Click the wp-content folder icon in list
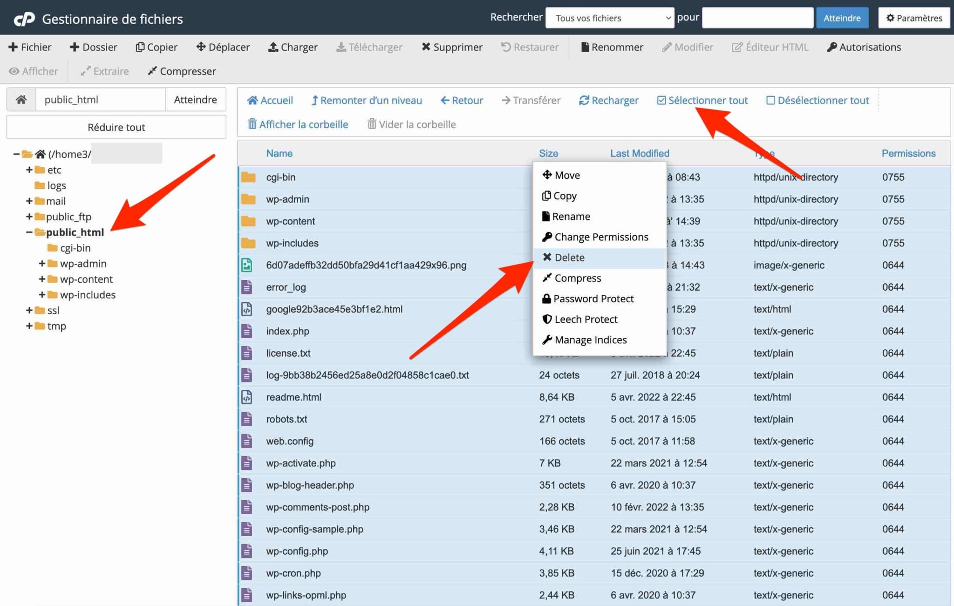 point(248,221)
